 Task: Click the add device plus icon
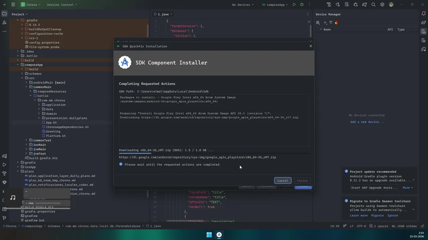325,23
